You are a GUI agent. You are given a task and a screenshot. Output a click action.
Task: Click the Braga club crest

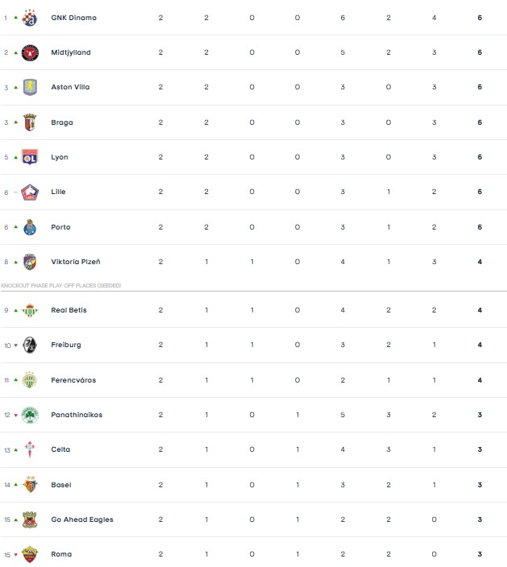tap(30, 122)
